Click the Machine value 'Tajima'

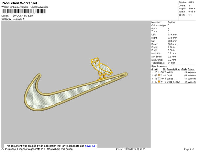click(x=171, y=22)
